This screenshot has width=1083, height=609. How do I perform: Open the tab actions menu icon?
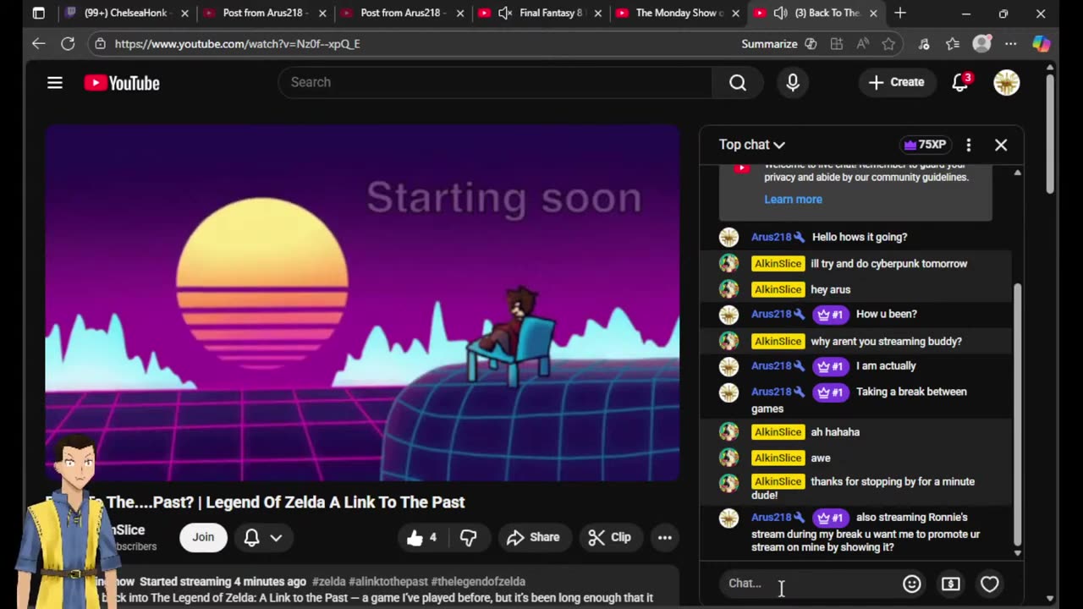(x=39, y=13)
